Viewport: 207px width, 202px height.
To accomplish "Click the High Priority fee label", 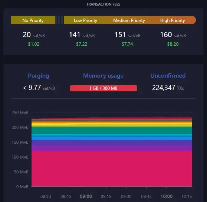I will click(x=172, y=20).
